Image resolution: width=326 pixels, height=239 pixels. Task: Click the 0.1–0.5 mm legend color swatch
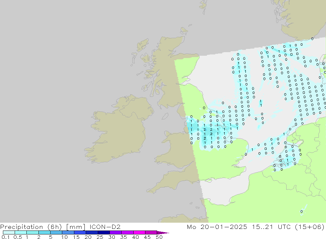coord(9,232)
